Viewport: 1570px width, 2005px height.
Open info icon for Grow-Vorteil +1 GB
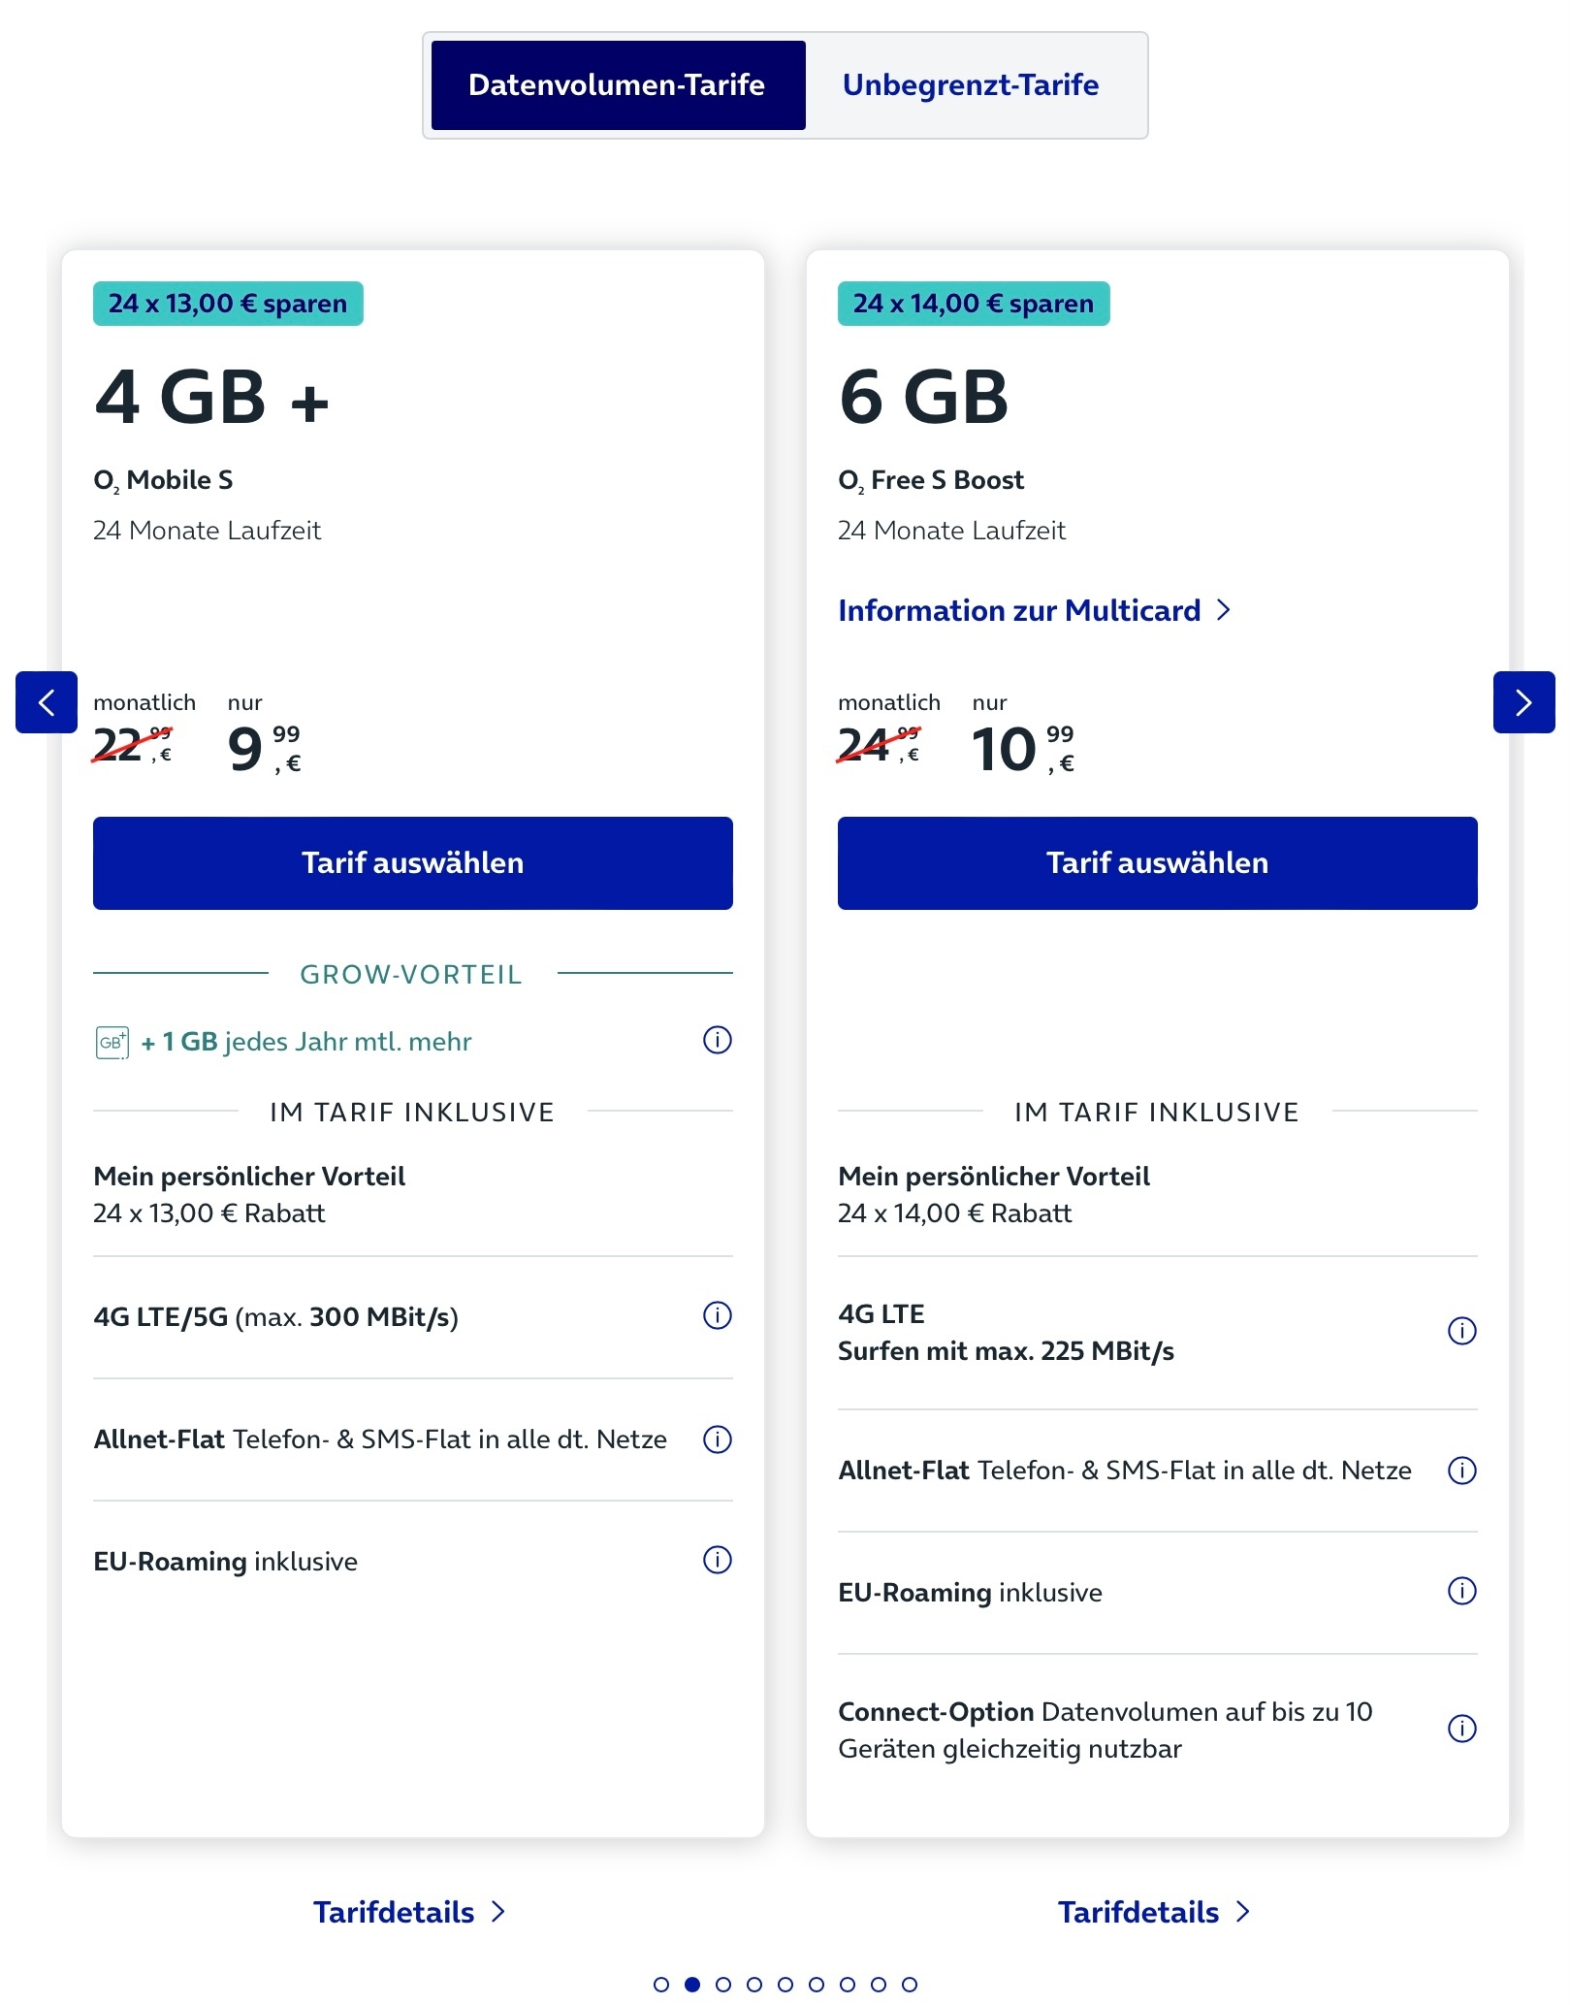click(x=717, y=1040)
